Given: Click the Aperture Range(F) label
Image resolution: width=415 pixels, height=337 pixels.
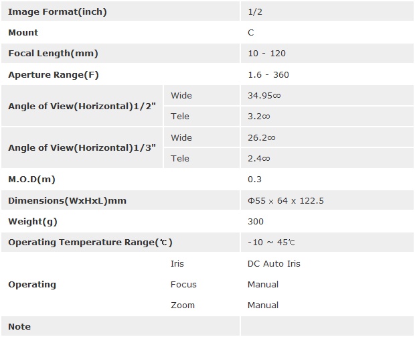Looking at the screenshot, I should pyautogui.click(x=54, y=75).
